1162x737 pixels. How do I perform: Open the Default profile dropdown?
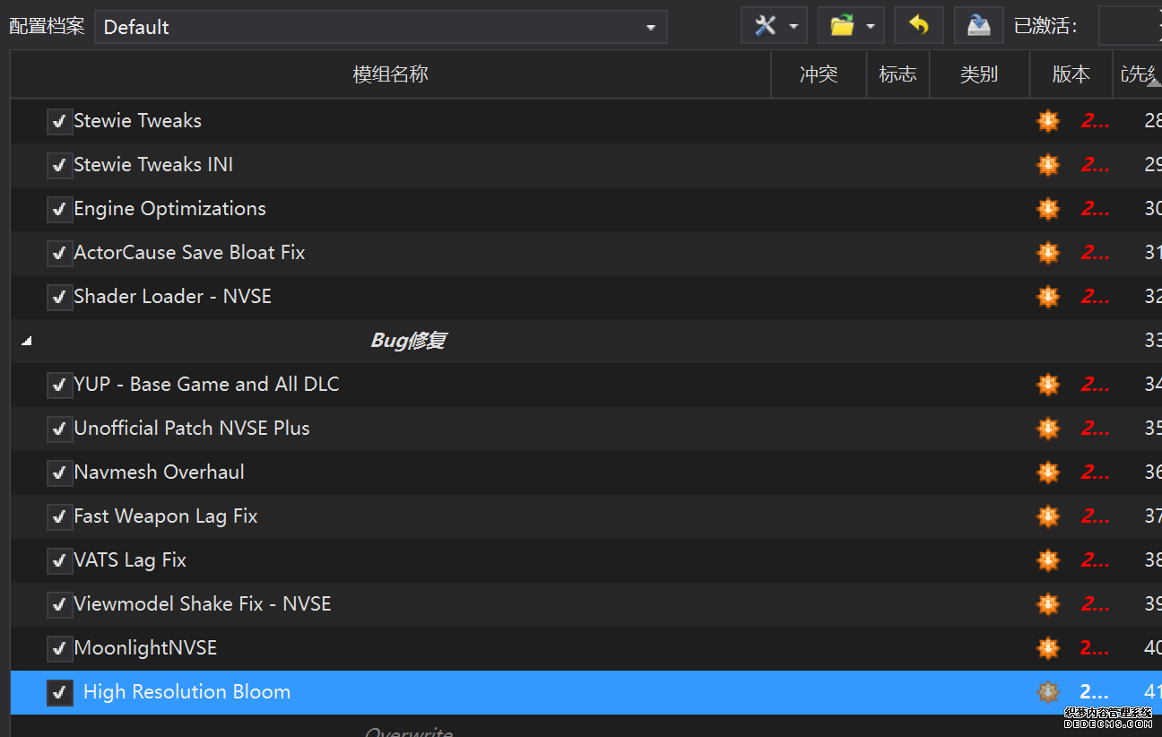pyautogui.click(x=380, y=27)
